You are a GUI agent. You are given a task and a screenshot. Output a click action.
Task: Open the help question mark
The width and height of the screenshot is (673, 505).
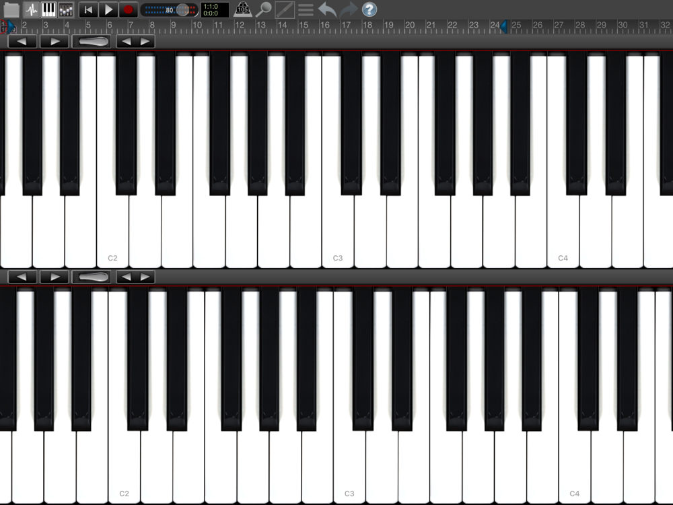tap(369, 9)
